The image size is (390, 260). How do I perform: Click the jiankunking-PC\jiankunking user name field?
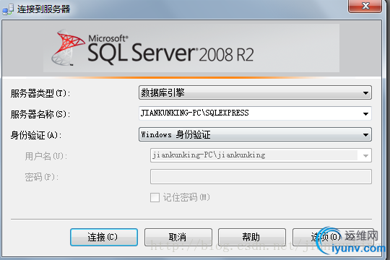(x=261, y=155)
